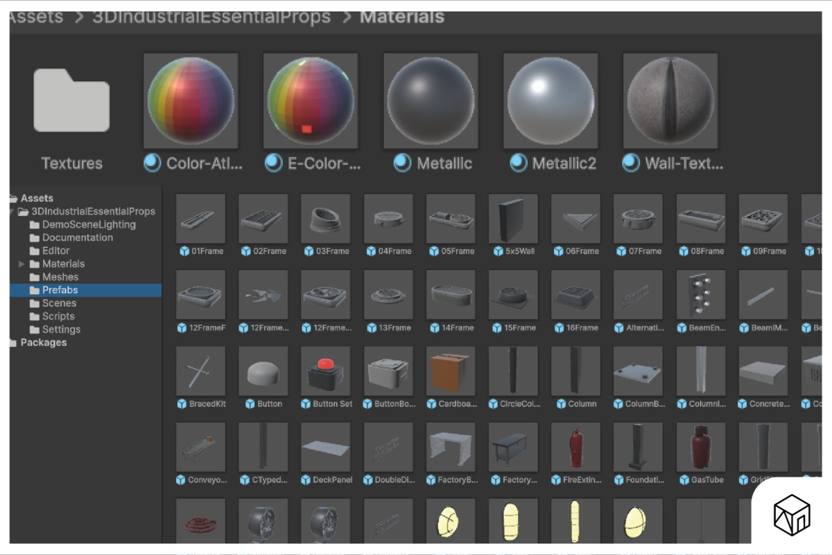
Task: Click the Concrete... label
Action: click(770, 404)
